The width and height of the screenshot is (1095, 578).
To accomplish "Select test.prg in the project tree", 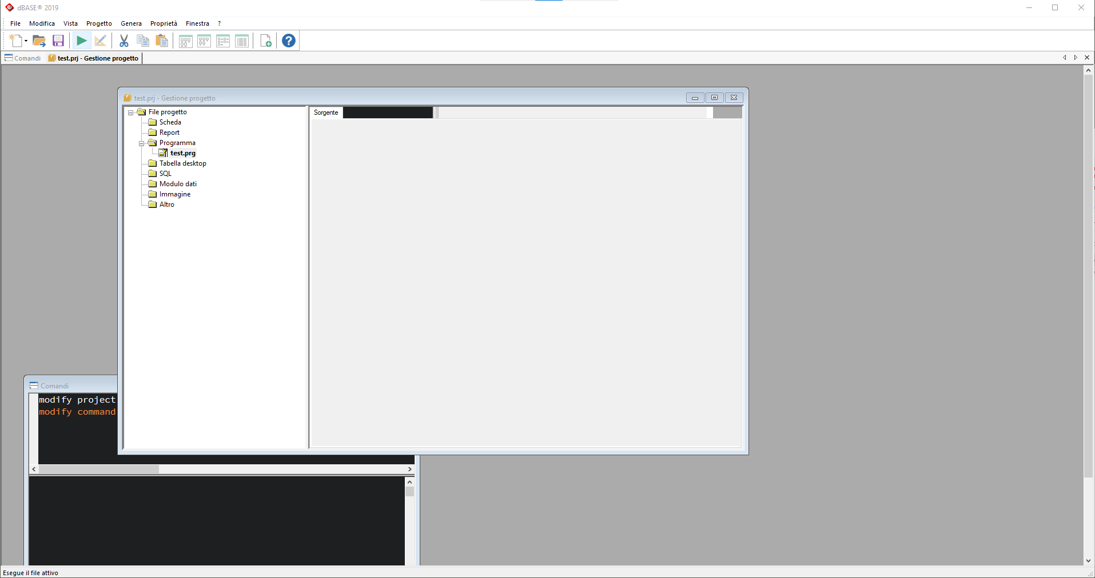I will pyautogui.click(x=182, y=153).
